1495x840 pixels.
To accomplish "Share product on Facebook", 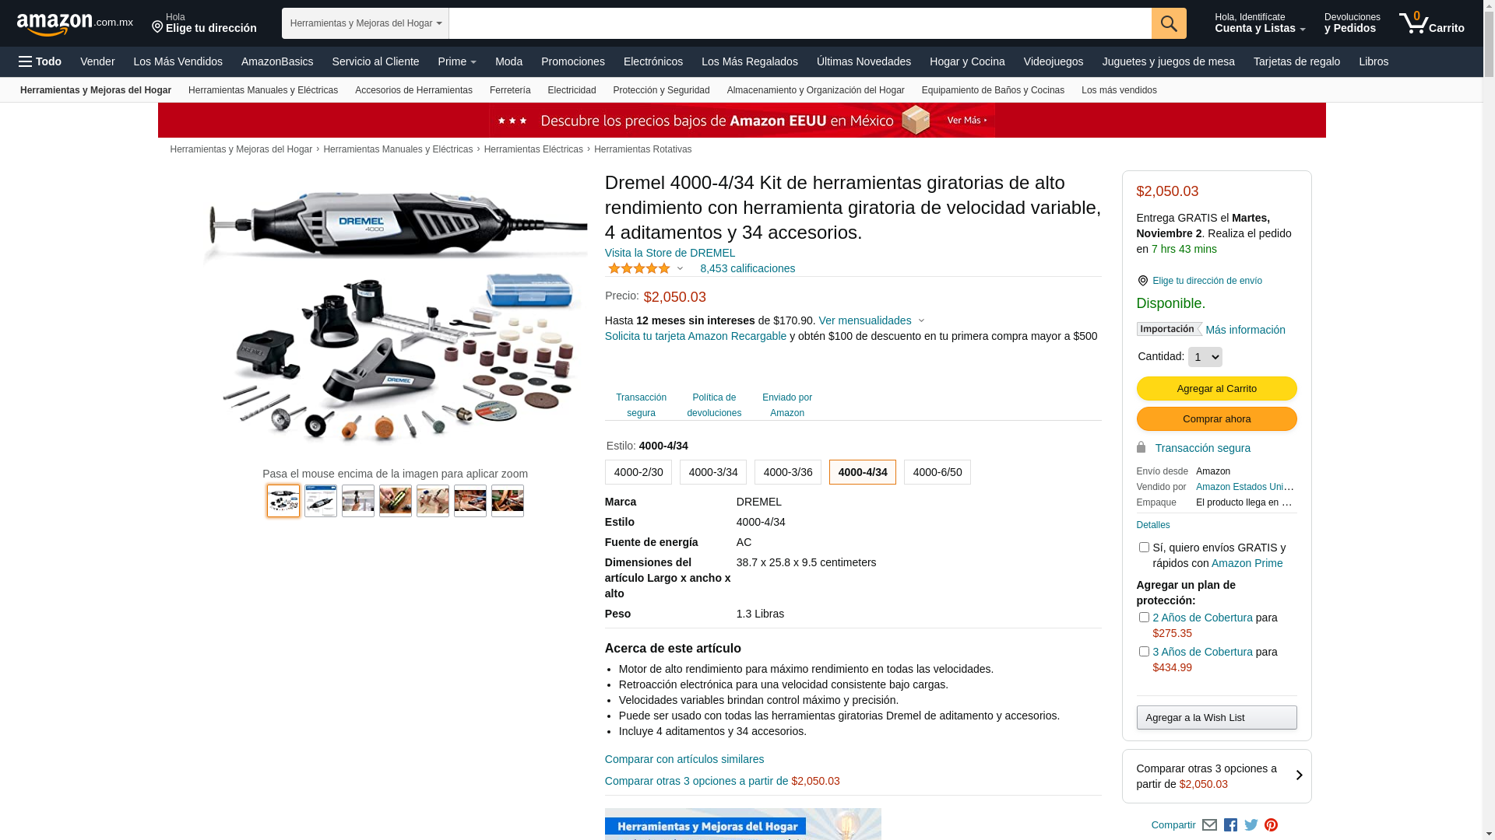I will (1230, 825).
